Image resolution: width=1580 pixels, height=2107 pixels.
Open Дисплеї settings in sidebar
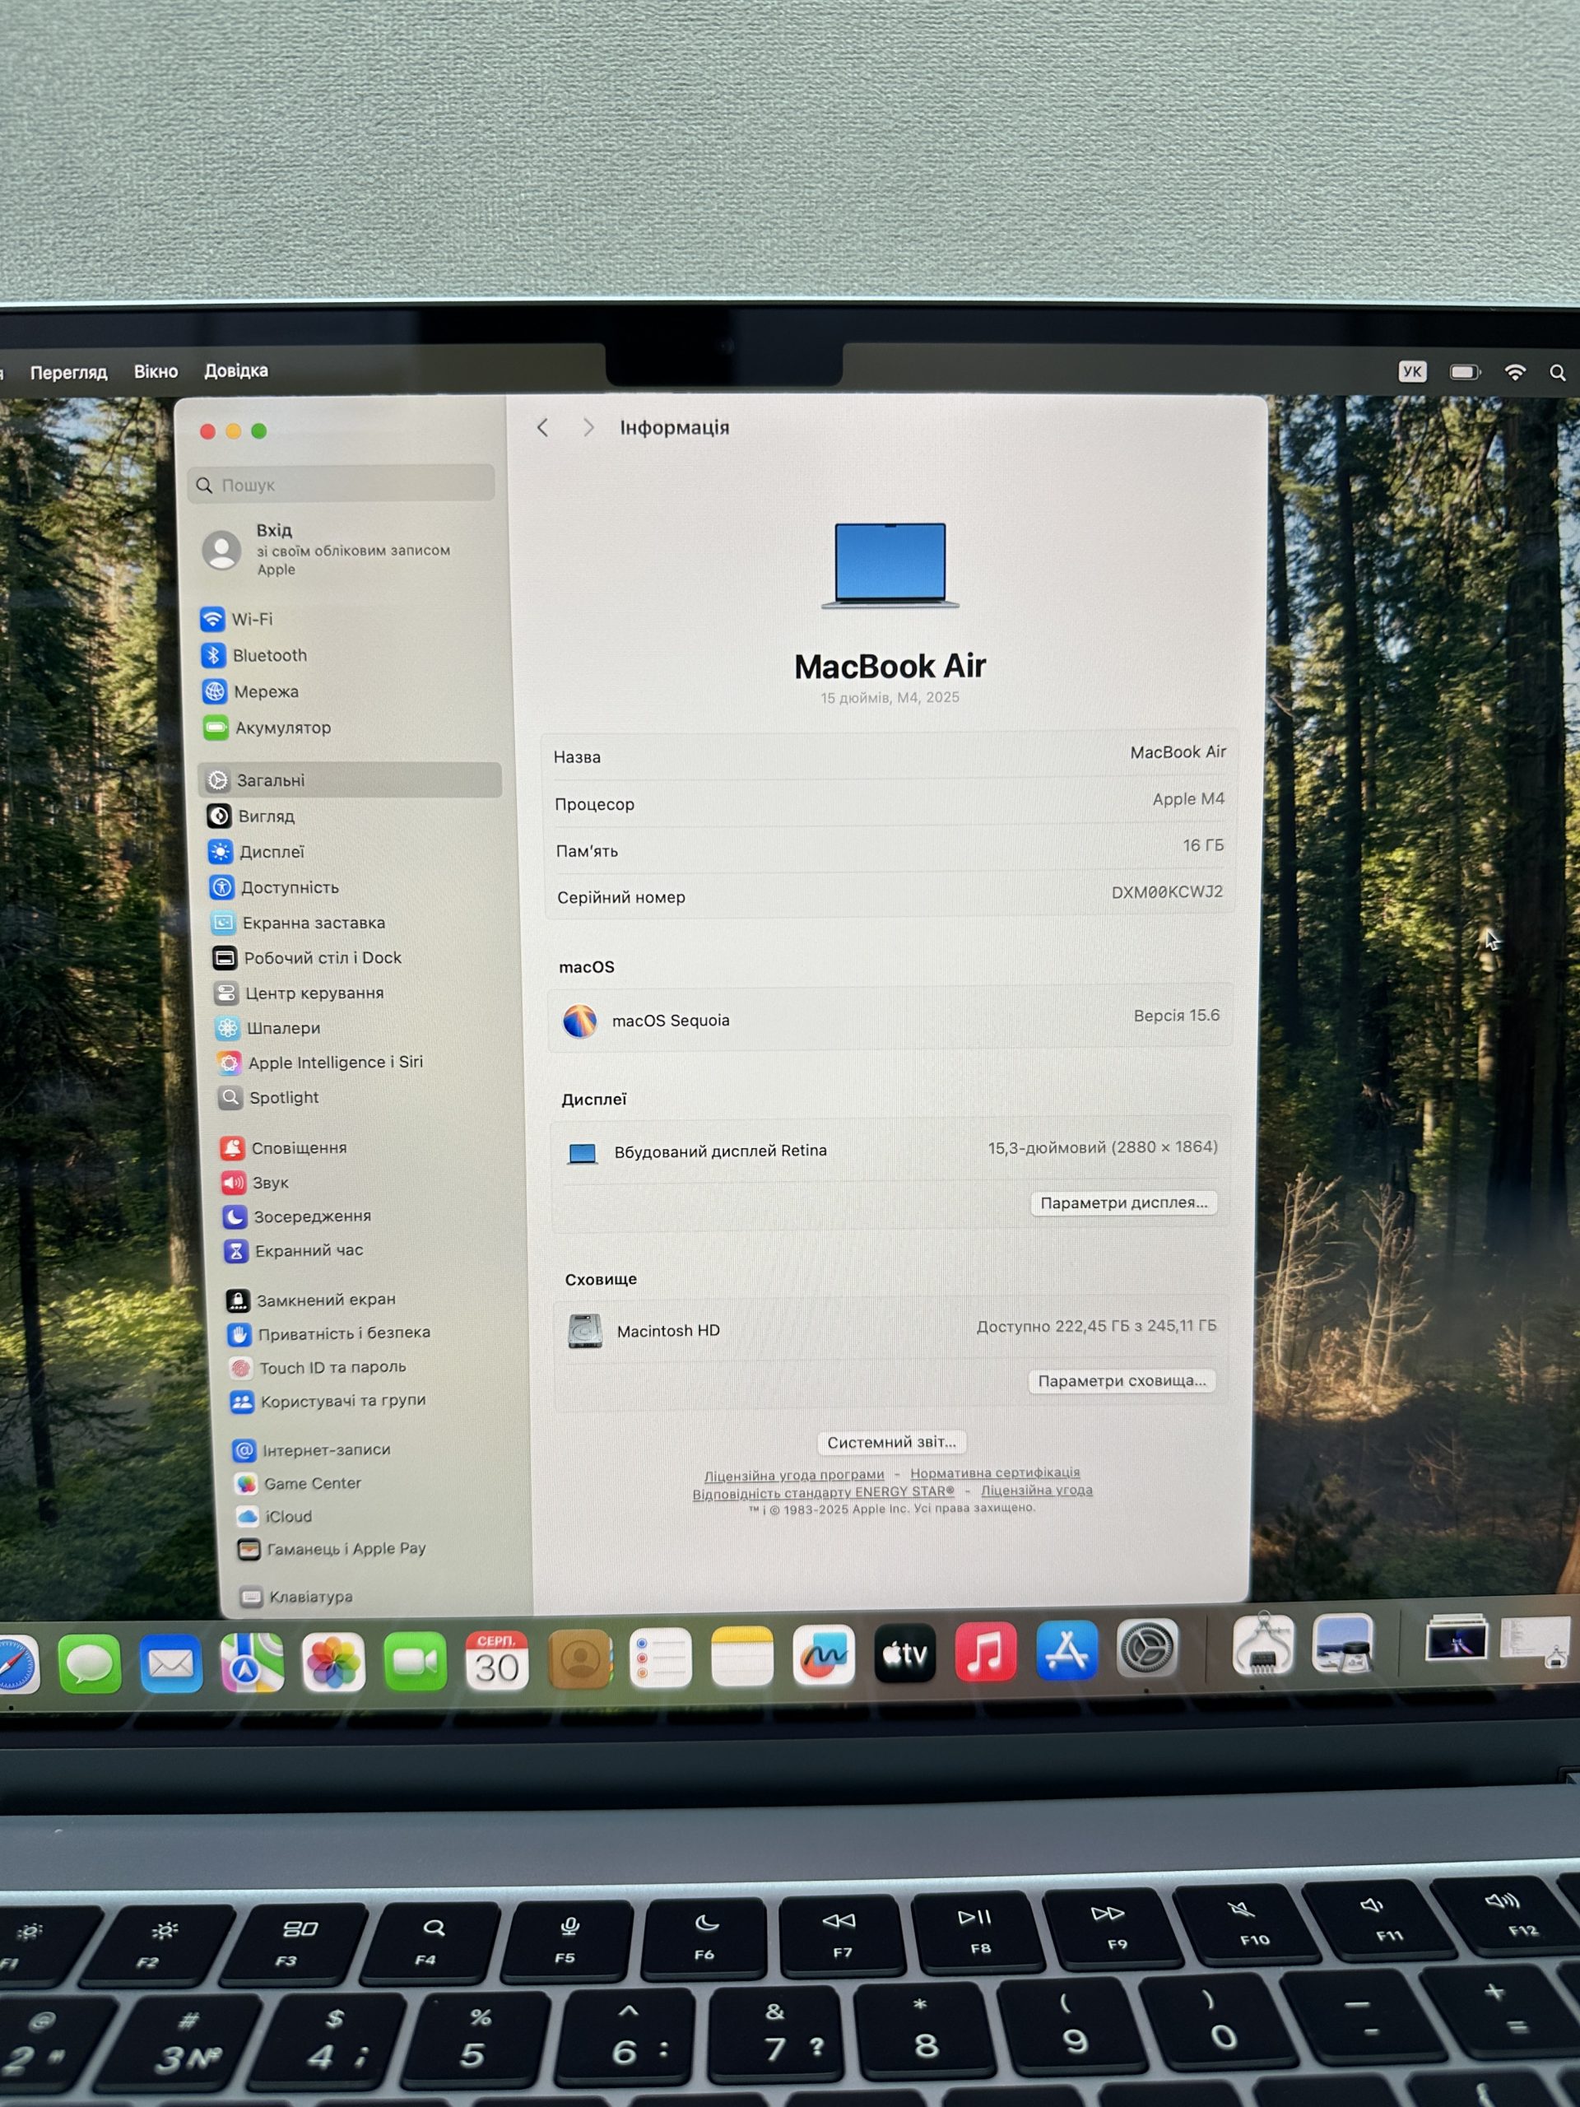pos(257,852)
